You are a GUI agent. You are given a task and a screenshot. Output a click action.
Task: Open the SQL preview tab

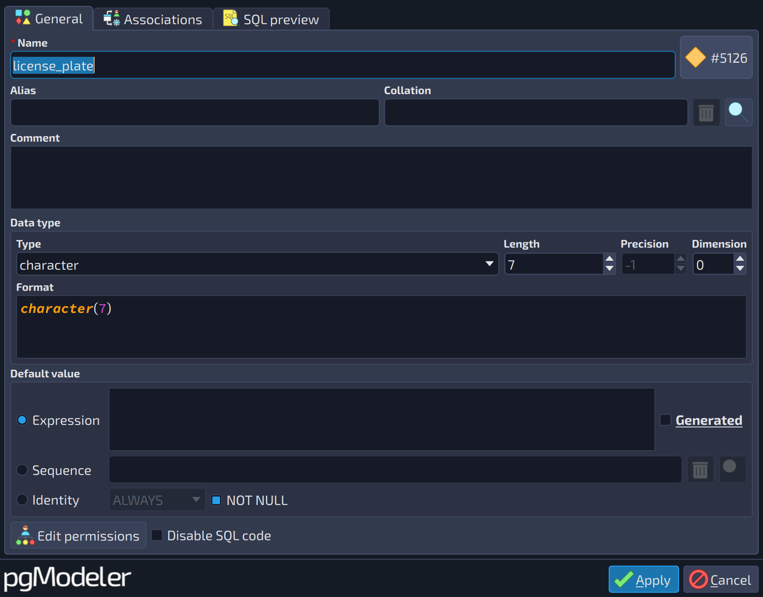pyautogui.click(x=271, y=20)
